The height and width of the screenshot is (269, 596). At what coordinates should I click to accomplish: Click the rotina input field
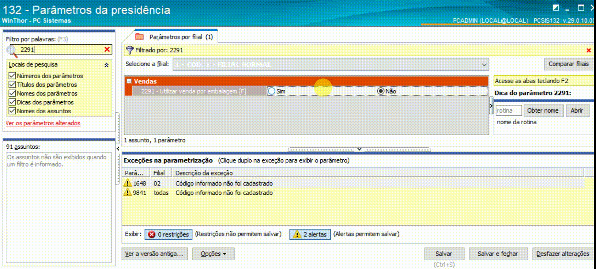[x=508, y=110]
